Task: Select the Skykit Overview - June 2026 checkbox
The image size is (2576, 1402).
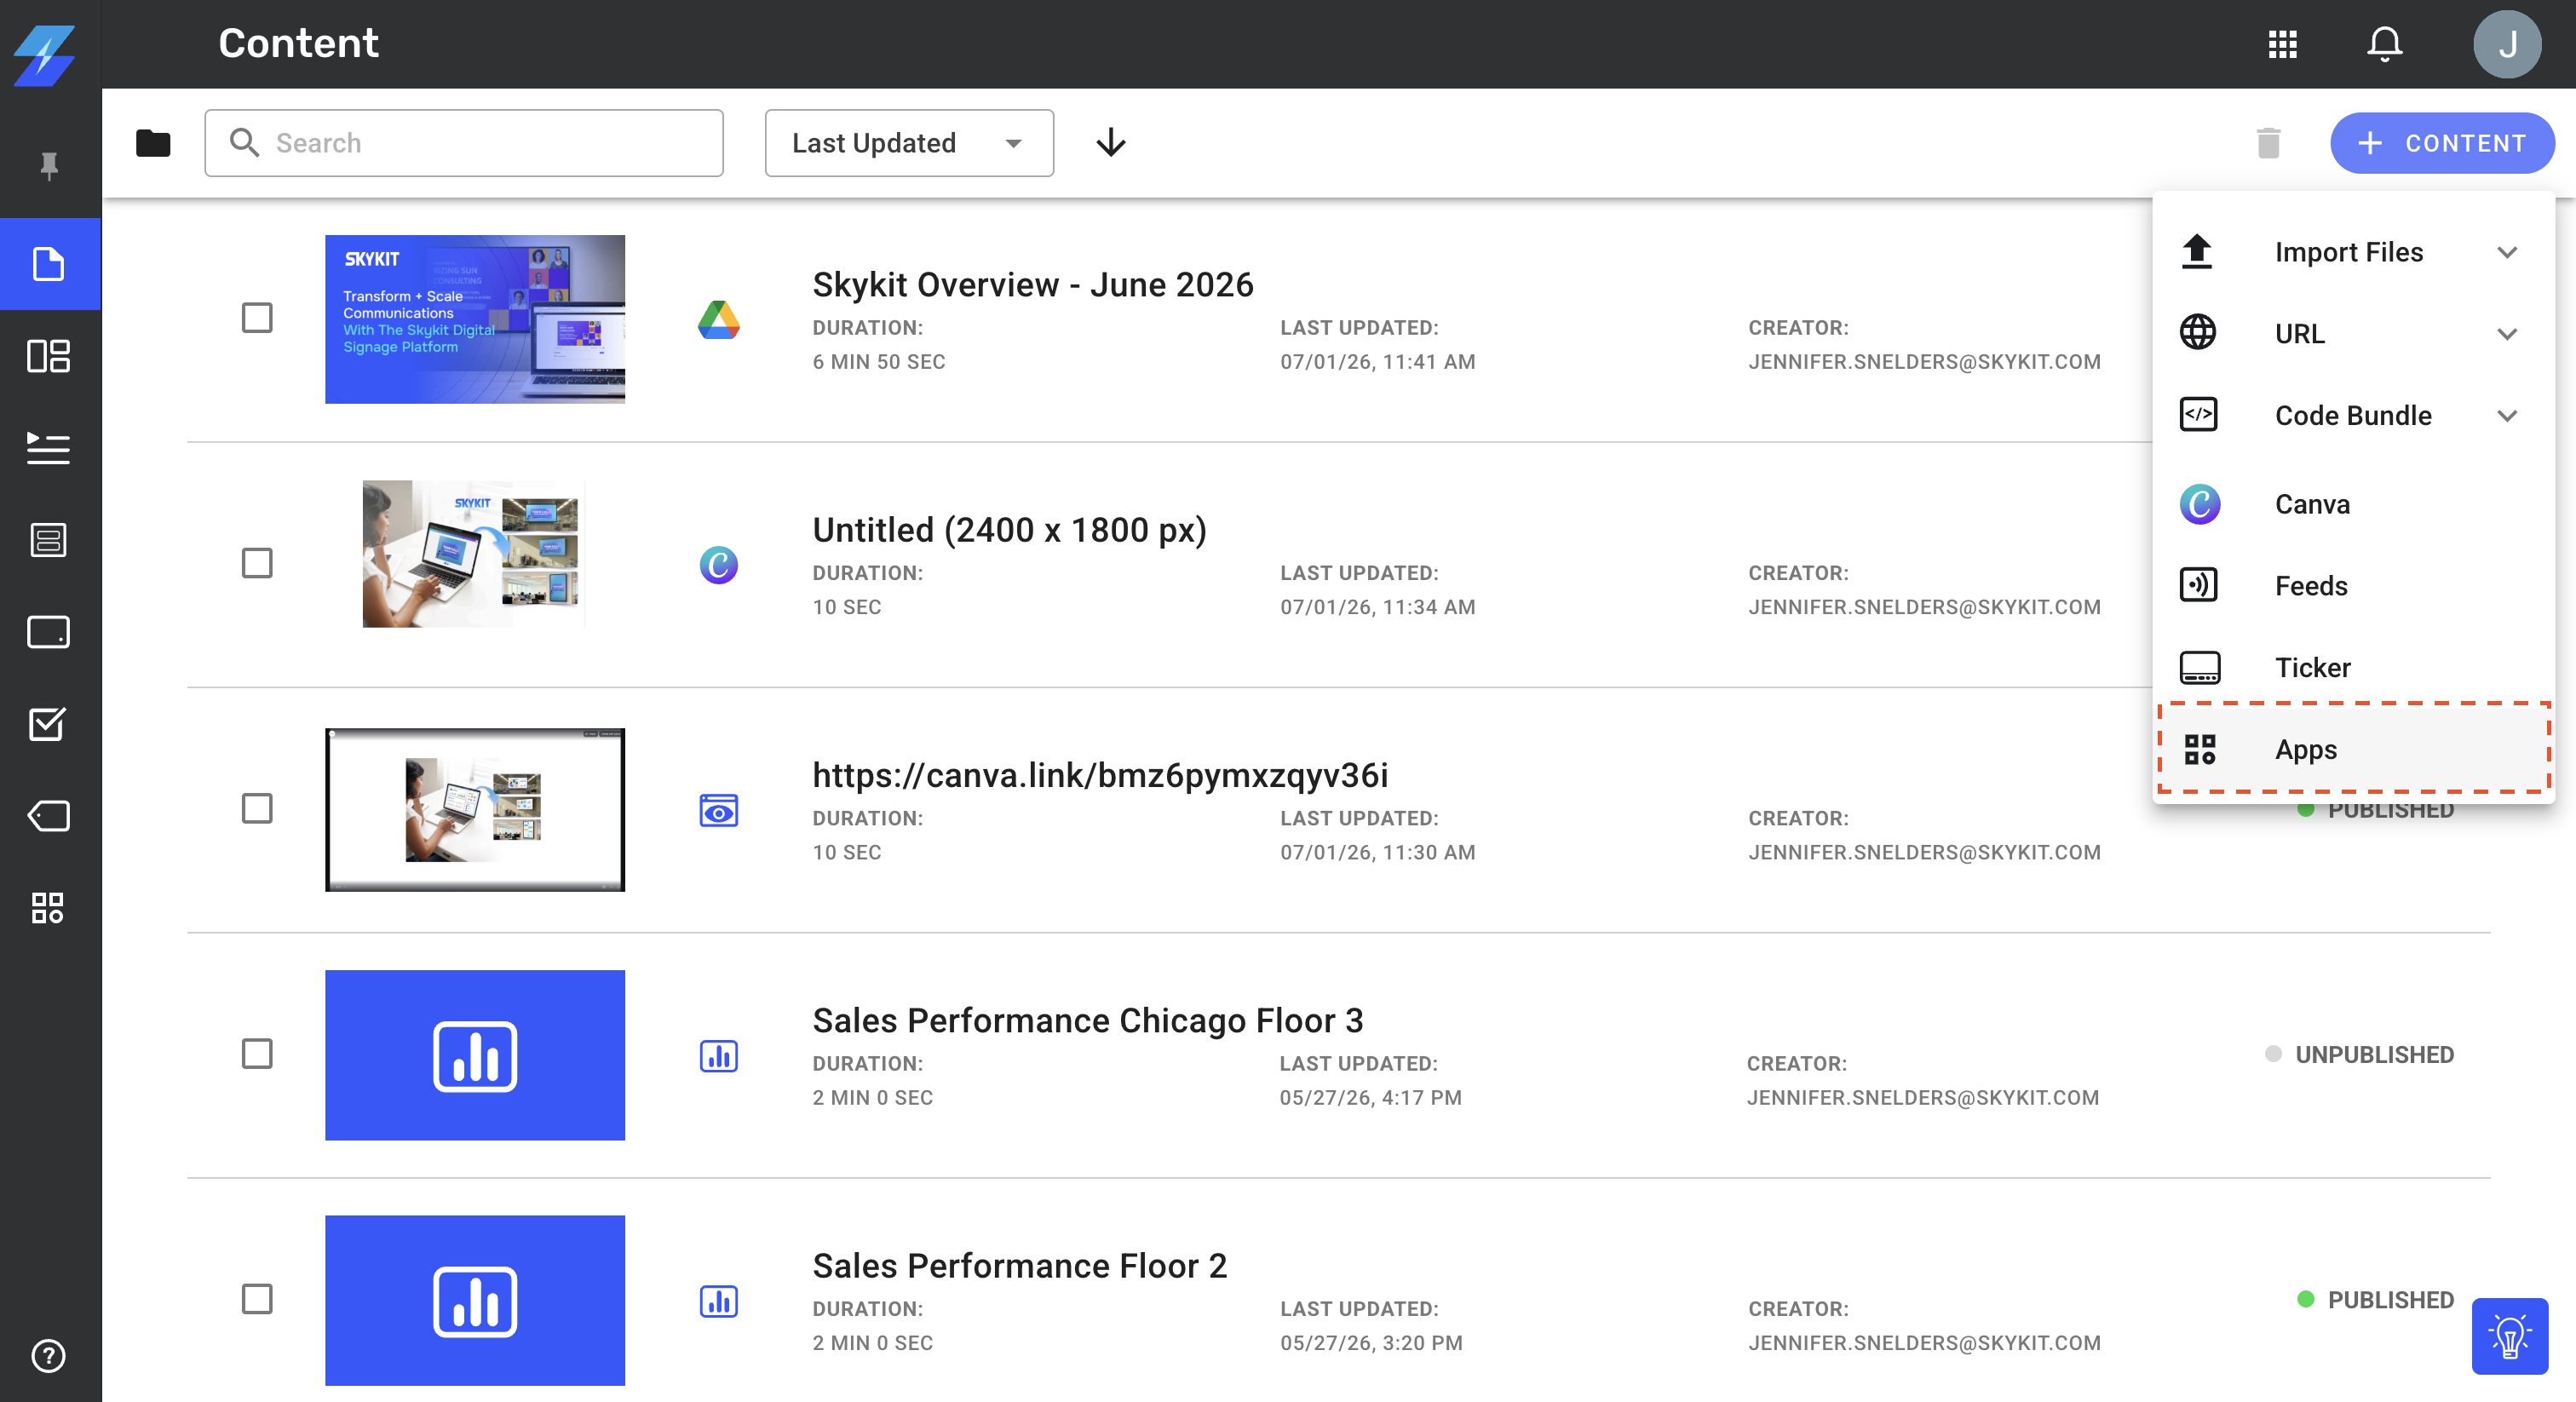Action: point(257,318)
